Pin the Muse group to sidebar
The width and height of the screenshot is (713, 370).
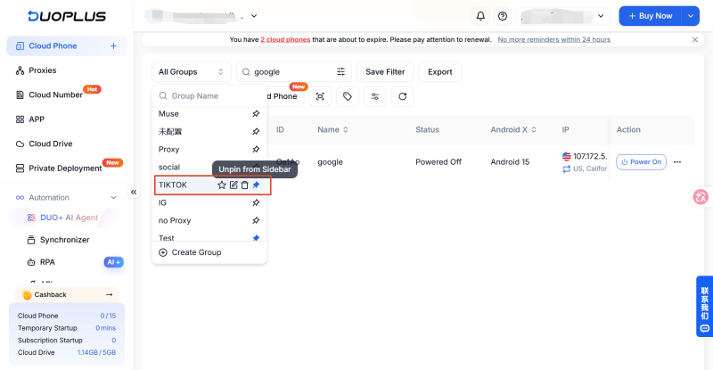tap(256, 114)
